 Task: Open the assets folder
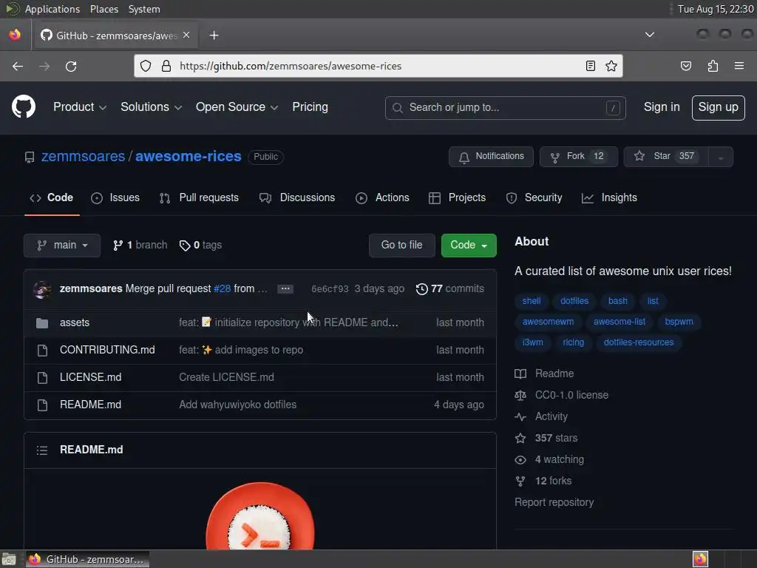(75, 322)
